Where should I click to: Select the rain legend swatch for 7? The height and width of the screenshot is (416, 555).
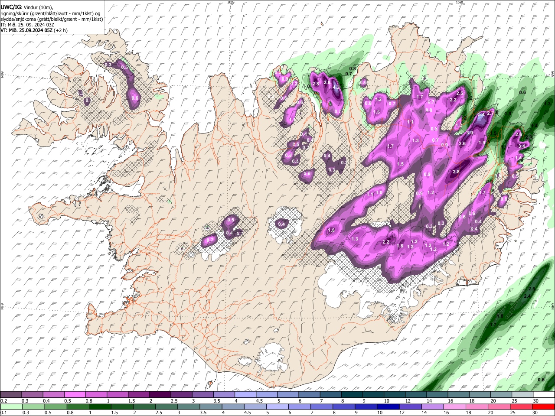tap(322, 407)
